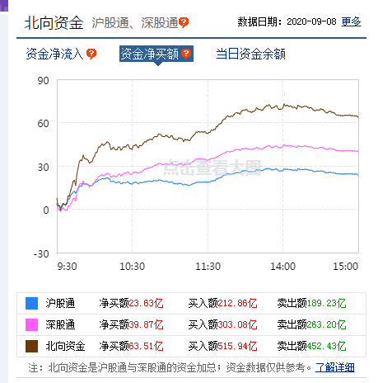Image resolution: width=378 pixels, height=383 pixels.
Task: Click the -30 y-axis label
Action: point(41,253)
